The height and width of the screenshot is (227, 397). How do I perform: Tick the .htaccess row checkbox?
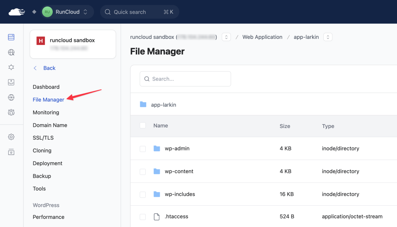pyautogui.click(x=143, y=217)
